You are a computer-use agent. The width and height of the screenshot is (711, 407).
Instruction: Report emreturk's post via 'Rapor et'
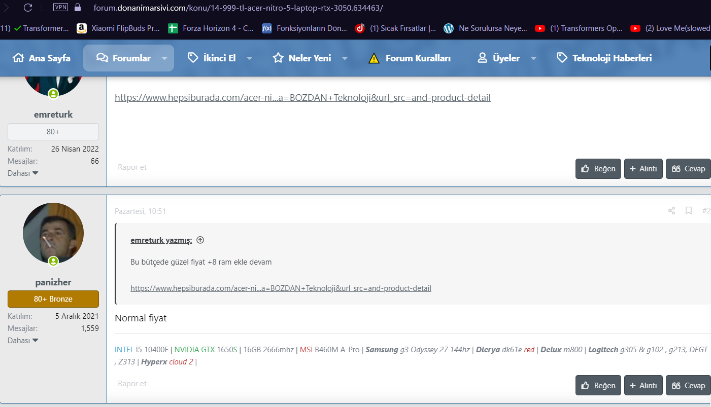point(132,167)
